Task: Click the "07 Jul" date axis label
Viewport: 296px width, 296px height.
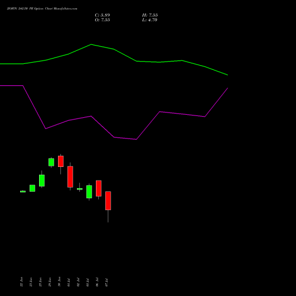Action: point(107,282)
